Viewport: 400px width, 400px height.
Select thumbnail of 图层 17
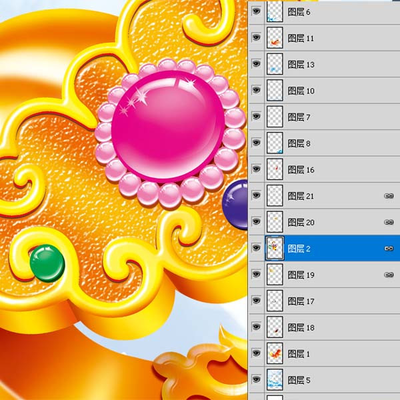click(x=275, y=301)
